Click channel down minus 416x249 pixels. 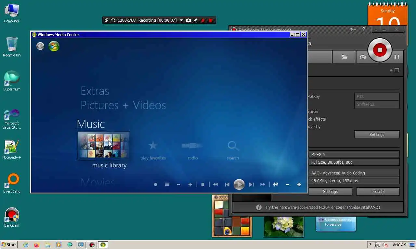click(x=178, y=184)
